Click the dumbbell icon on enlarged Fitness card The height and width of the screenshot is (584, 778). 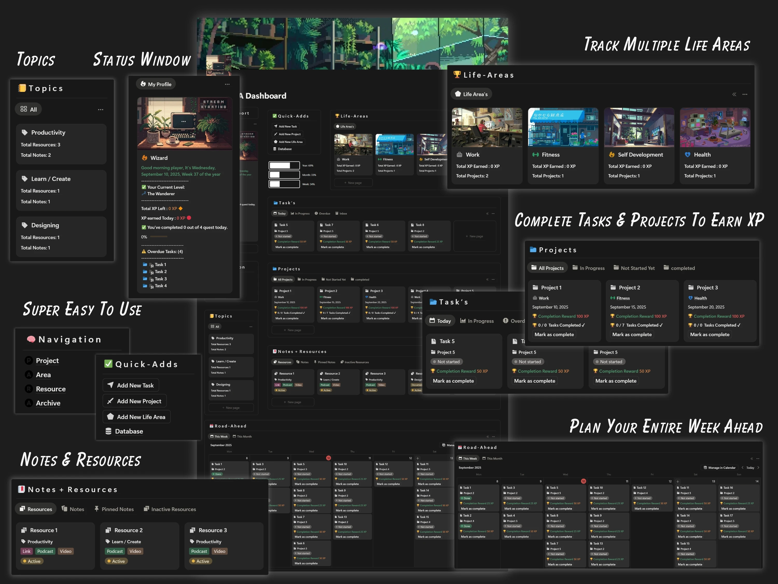[x=535, y=154]
